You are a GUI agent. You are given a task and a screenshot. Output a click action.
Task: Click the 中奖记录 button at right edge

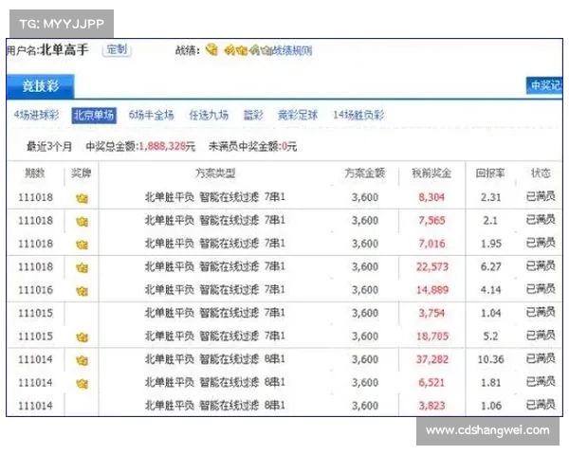(x=544, y=85)
